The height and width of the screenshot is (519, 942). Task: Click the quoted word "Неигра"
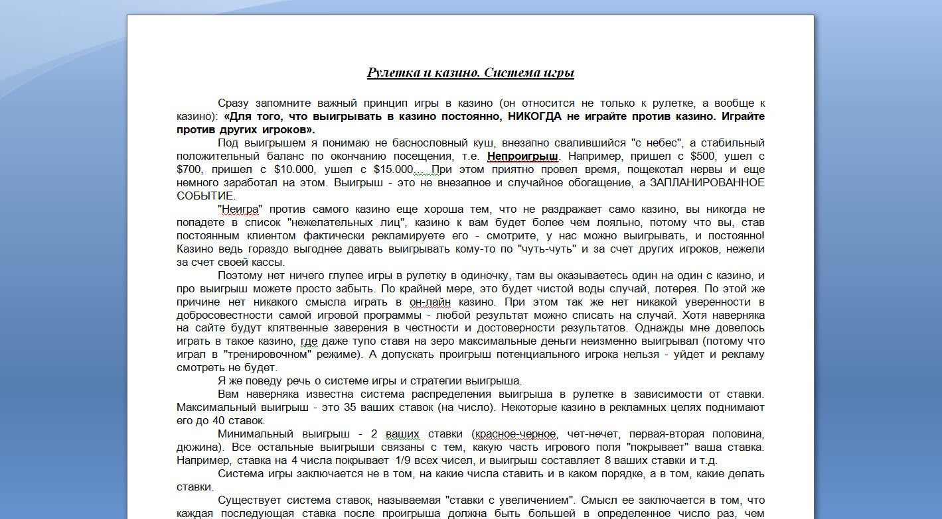[240, 209]
